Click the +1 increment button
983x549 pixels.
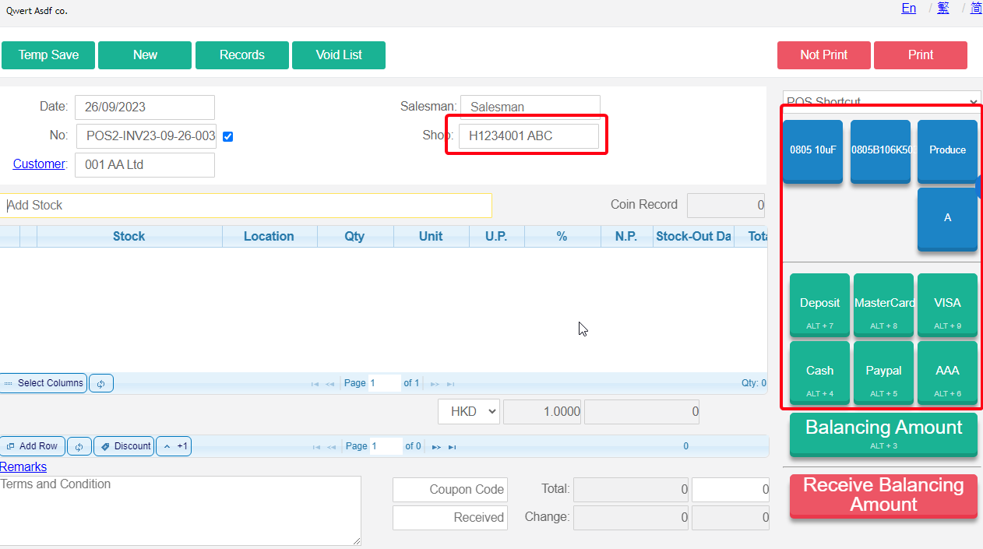(x=174, y=446)
